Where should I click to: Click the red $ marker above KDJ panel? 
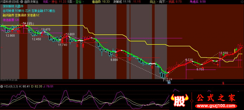(x=223, y=83)
